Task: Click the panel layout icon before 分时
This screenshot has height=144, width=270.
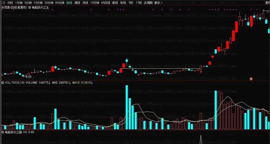Action: [x=3, y=3]
